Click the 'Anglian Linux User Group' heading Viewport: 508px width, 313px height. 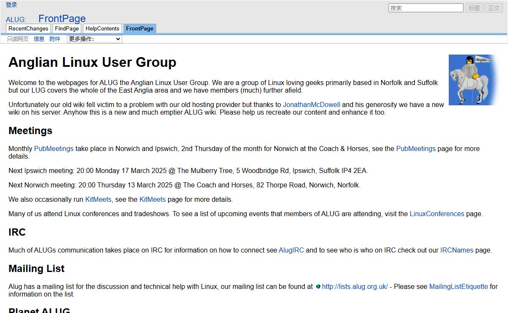(92, 62)
